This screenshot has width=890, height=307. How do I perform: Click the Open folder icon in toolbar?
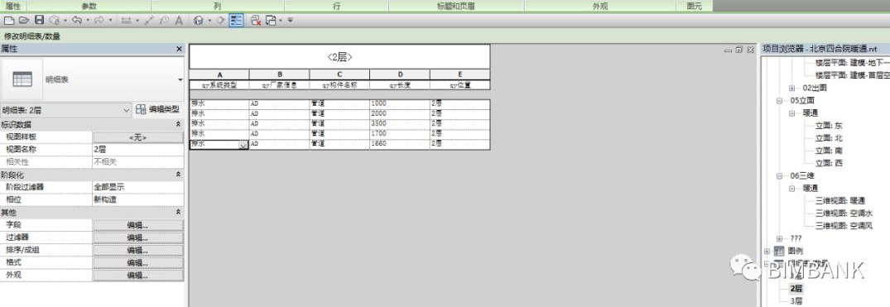tap(24, 21)
